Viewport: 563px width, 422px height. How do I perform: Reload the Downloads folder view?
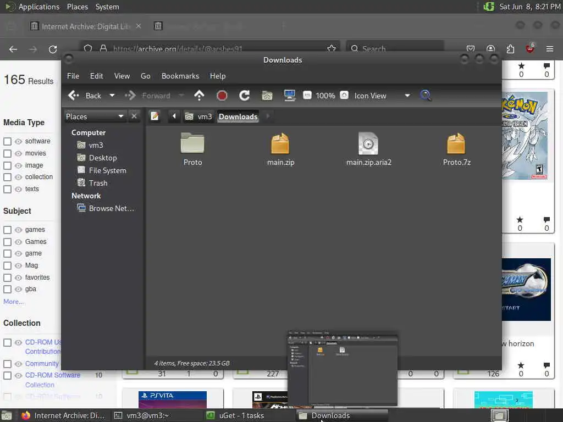click(x=244, y=96)
